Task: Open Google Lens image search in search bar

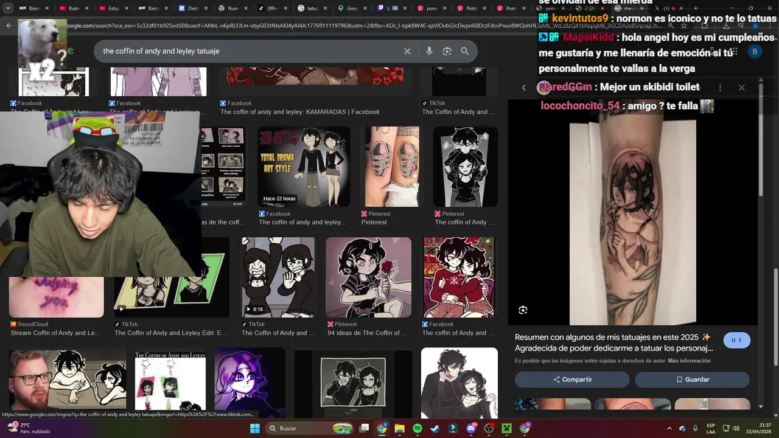Action: [x=447, y=51]
